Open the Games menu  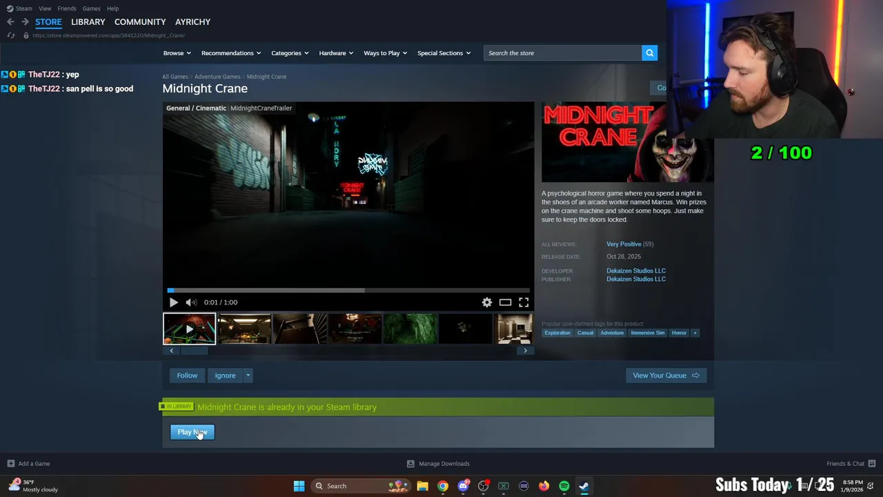coord(91,8)
